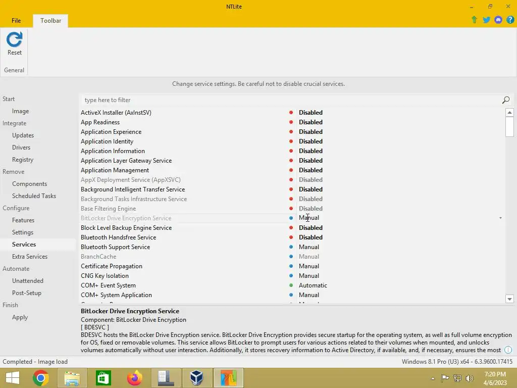Switch to the Toolbar tab

tap(50, 20)
